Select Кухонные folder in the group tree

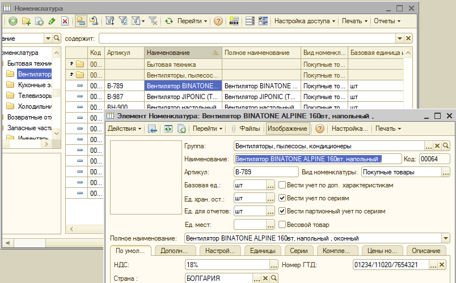[x=29, y=85]
